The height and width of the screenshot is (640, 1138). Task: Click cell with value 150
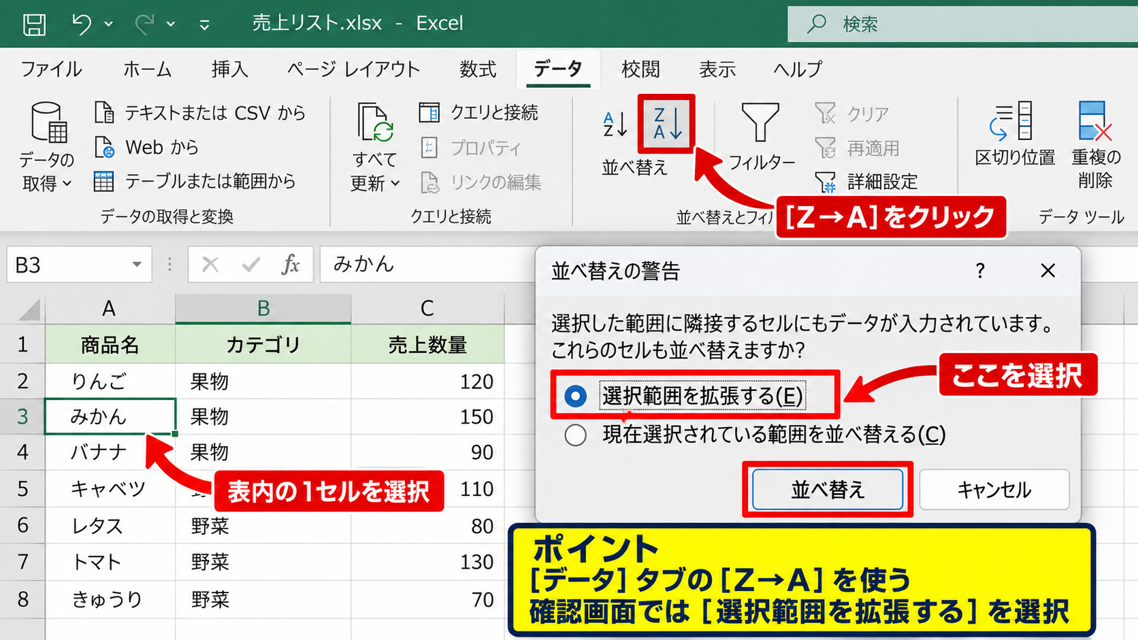[428, 417]
